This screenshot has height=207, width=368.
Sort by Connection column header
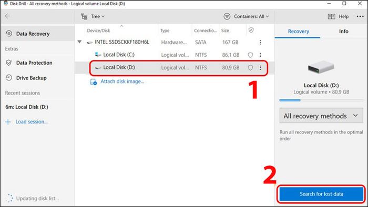[x=206, y=30]
